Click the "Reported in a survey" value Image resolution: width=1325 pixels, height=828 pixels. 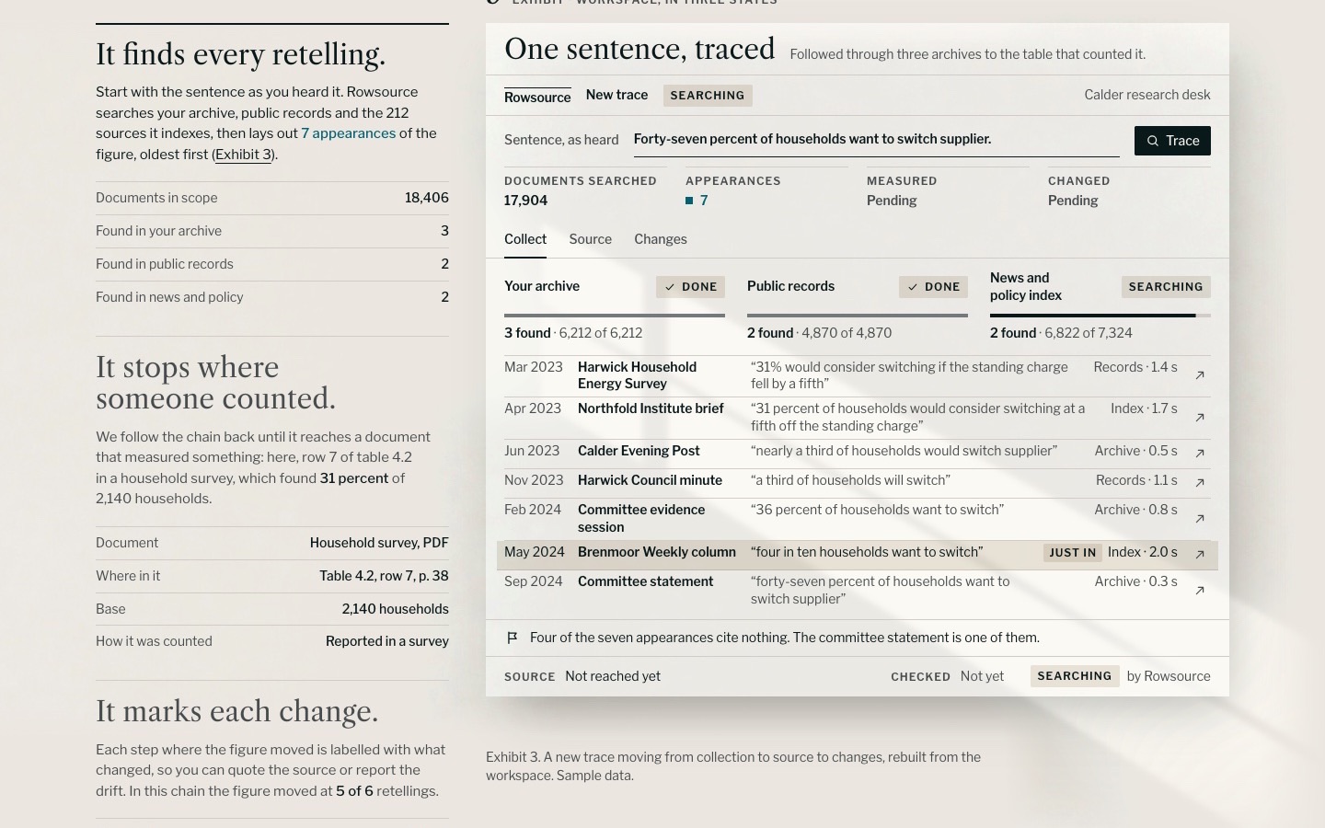tap(387, 641)
